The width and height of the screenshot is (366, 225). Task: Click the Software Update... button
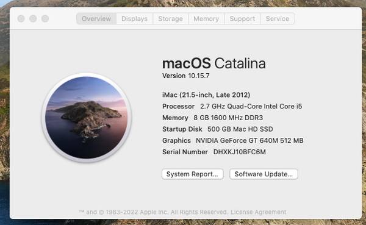(x=264, y=174)
